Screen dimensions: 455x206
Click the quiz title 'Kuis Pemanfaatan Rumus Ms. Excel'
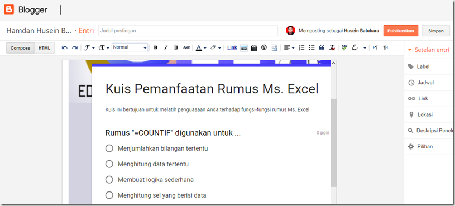click(212, 89)
